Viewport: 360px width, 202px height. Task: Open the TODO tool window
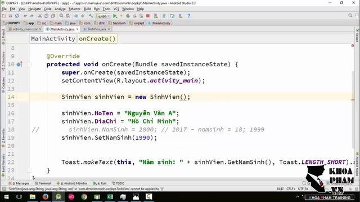point(118,183)
